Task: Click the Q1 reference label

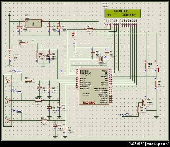Action: (x=148, y=100)
